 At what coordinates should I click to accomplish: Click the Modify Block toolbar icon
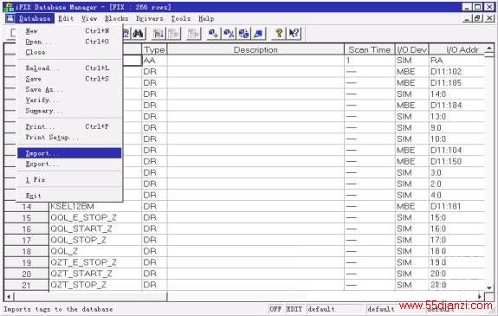point(259,34)
